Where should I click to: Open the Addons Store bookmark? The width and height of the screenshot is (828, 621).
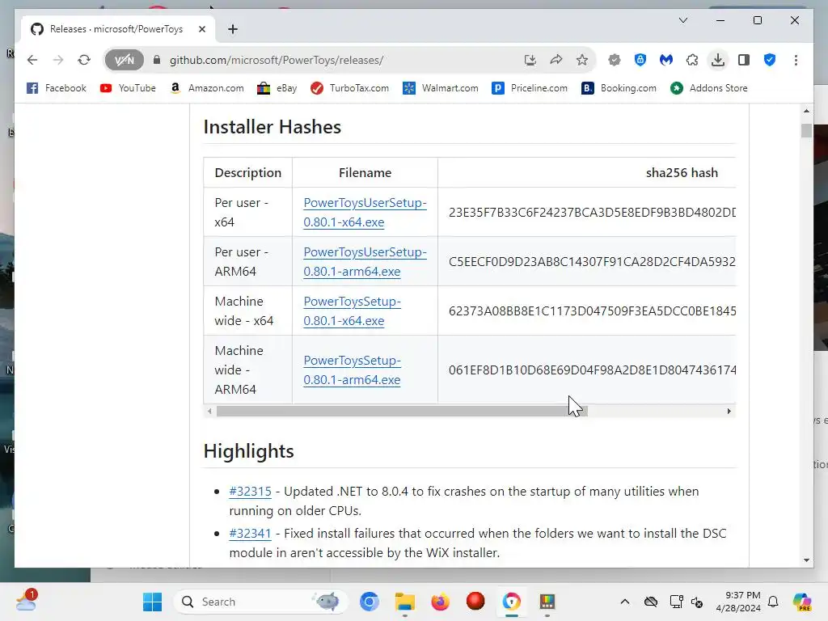click(x=709, y=88)
